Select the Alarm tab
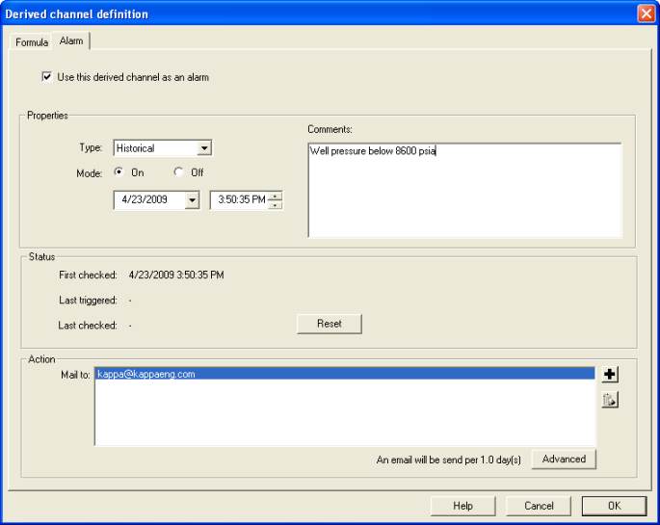This screenshot has width=660, height=525. pyautogui.click(x=71, y=41)
